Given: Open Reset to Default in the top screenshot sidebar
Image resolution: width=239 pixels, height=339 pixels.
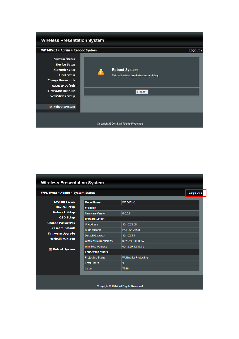Looking at the screenshot, I should (63, 86).
